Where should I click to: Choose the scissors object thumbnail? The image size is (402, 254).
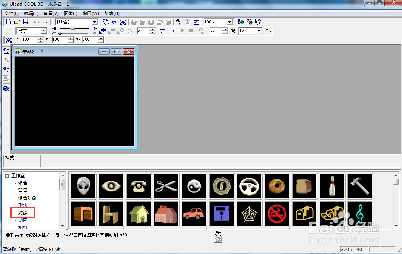pos(166,186)
